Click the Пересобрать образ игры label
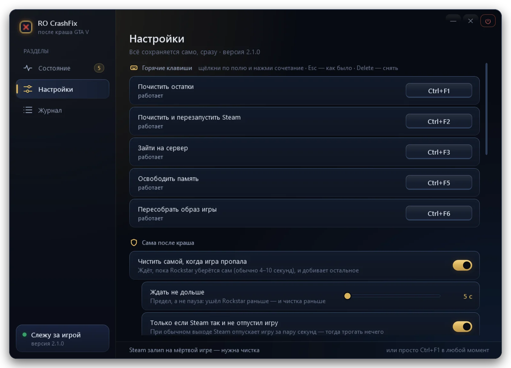The width and height of the screenshot is (511, 368). [x=177, y=210]
